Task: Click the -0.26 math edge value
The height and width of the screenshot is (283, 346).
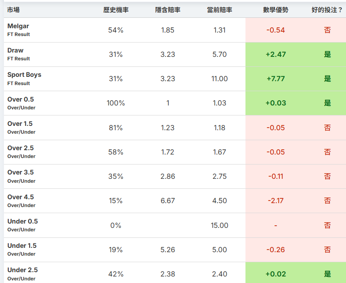Action: [275, 250]
